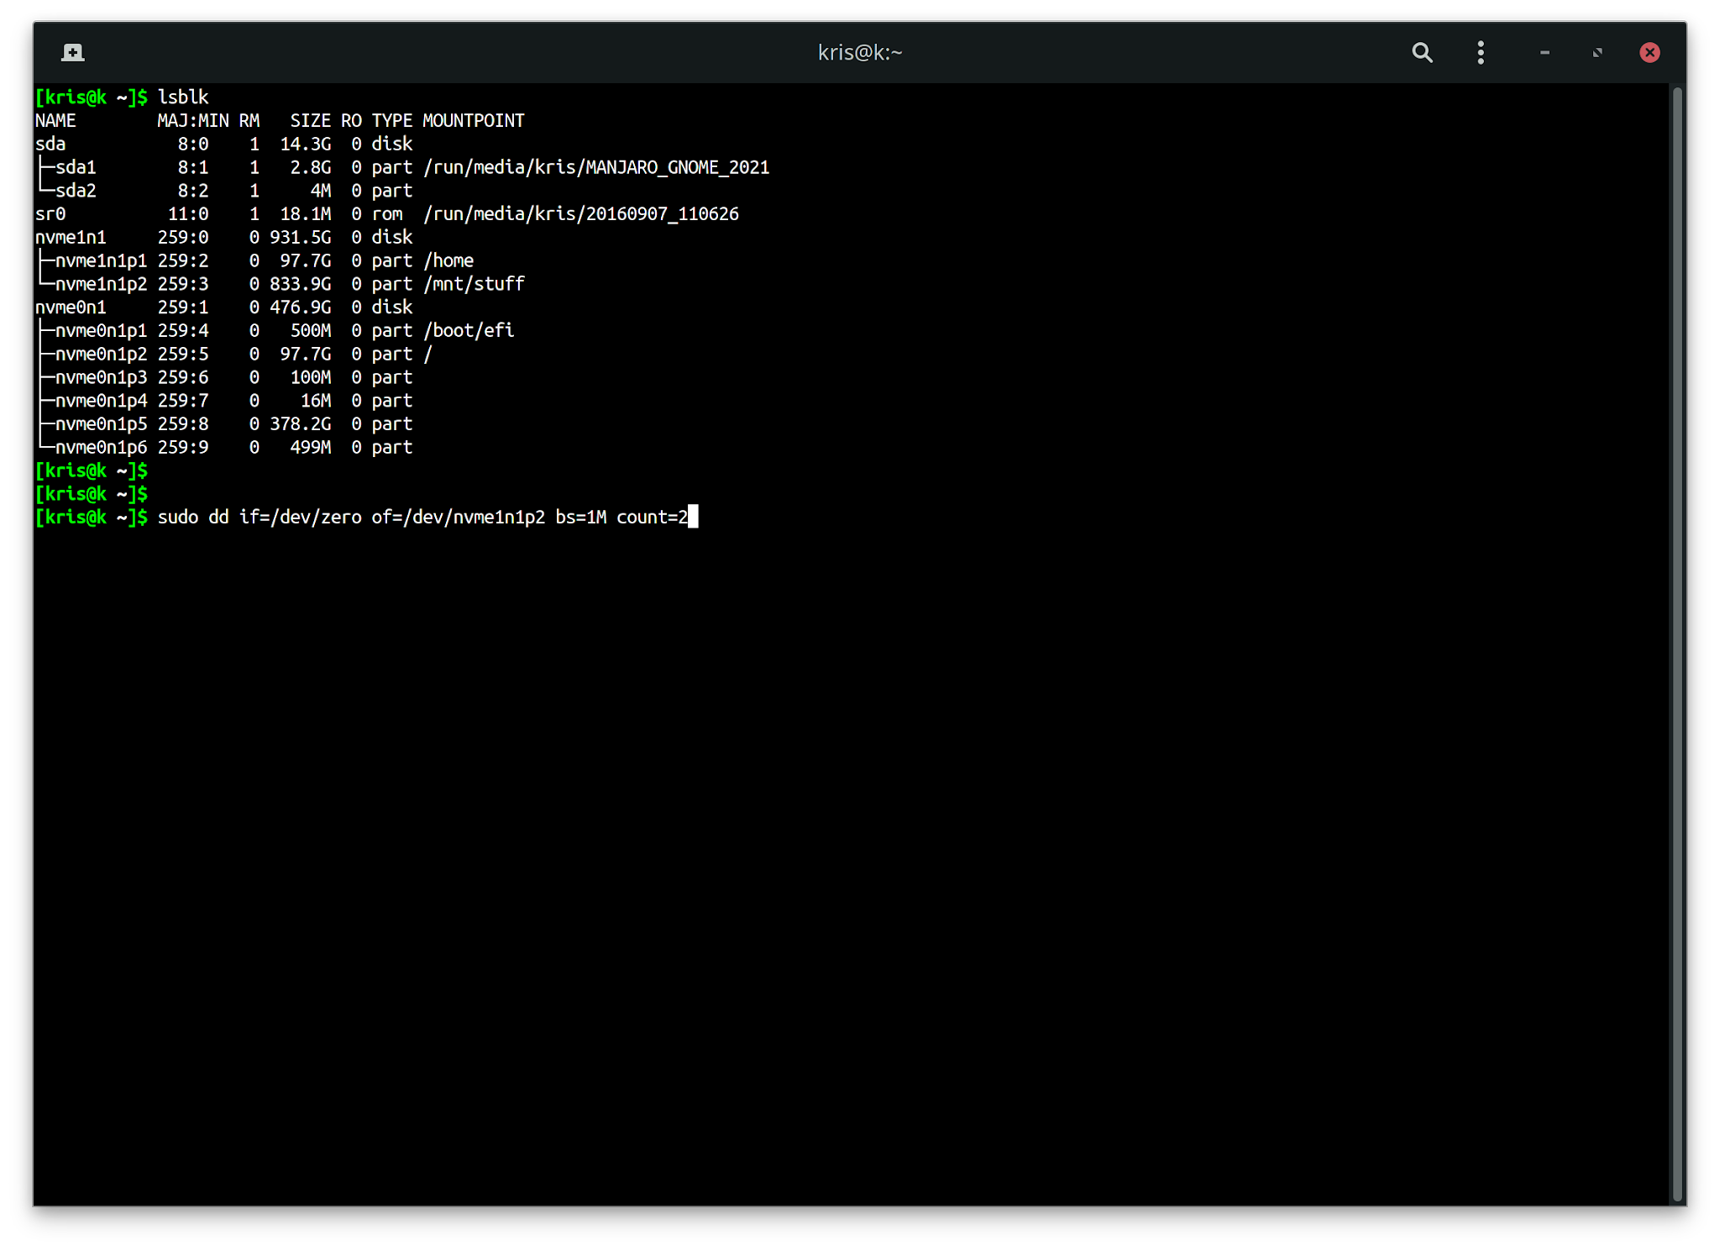1720x1251 pixels.
Task: Open the hamburger menu with terminal options
Action: 1481,52
